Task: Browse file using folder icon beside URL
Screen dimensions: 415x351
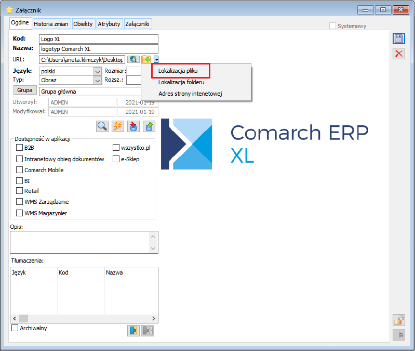Action: (146, 59)
